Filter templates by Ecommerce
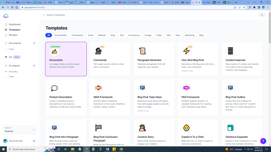Viewport: 271px width, 152px height. pos(134,35)
